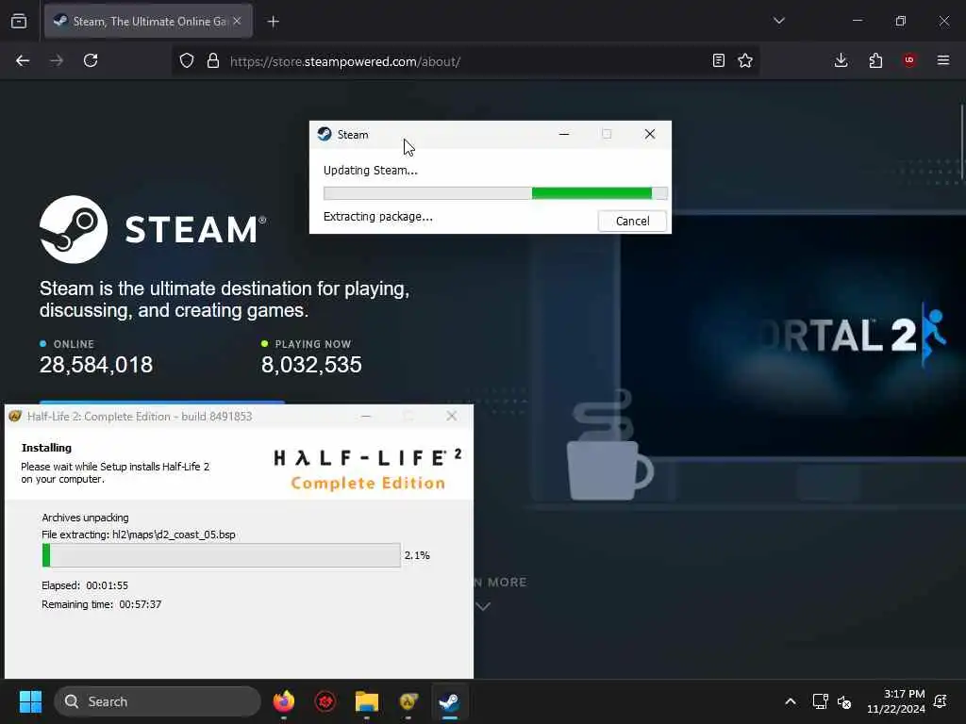Open a new browser tab
The width and height of the screenshot is (966, 724).
point(274,22)
